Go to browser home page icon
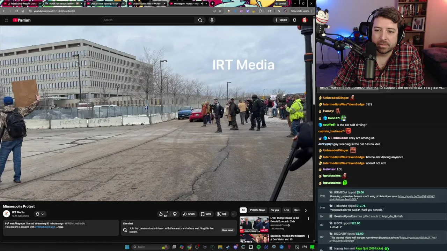Screen dimensions: 447x251 (x=23, y=11)
